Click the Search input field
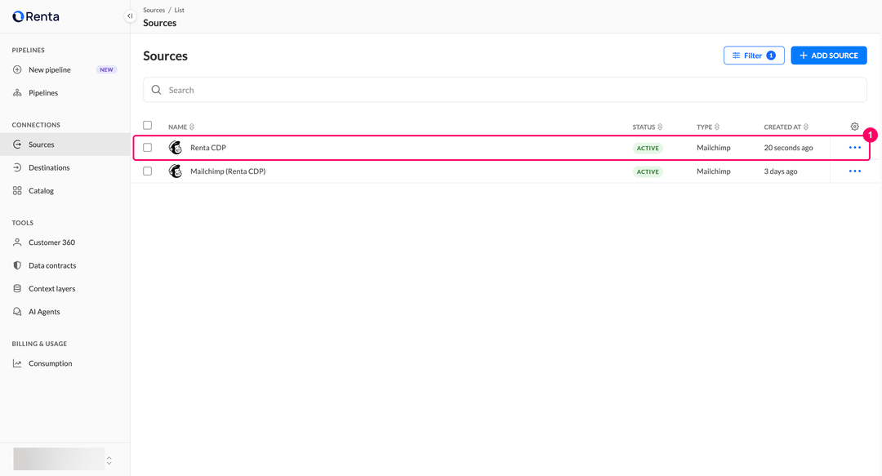This screenshot has width=882, height=476. click(x=505, y=90)
